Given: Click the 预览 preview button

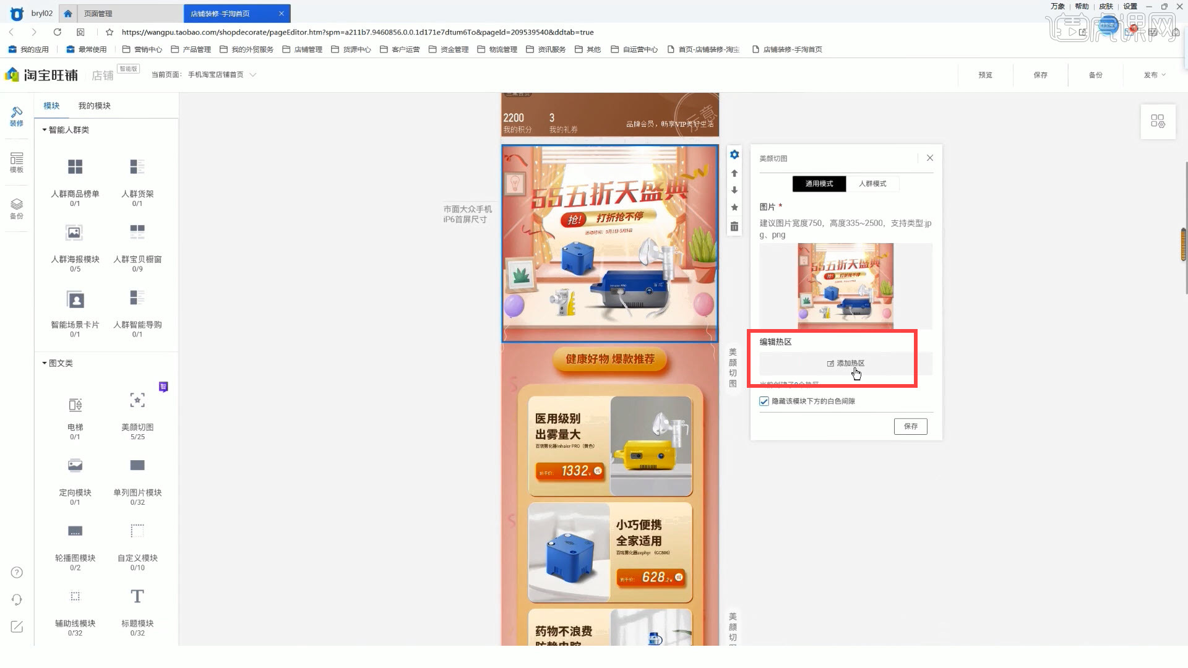Looking at the screenshot, I should click(x=985, y=75).
